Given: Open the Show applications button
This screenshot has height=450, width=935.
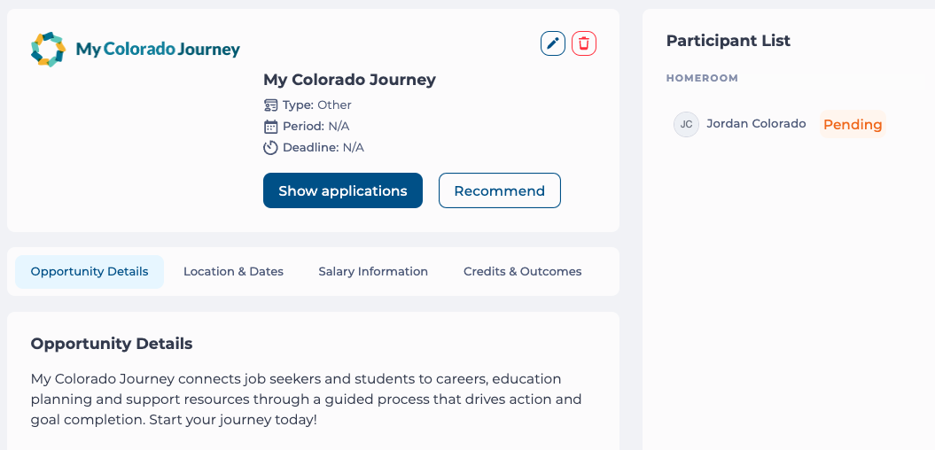Looking at the screenshot, I should tap(343, 190).
